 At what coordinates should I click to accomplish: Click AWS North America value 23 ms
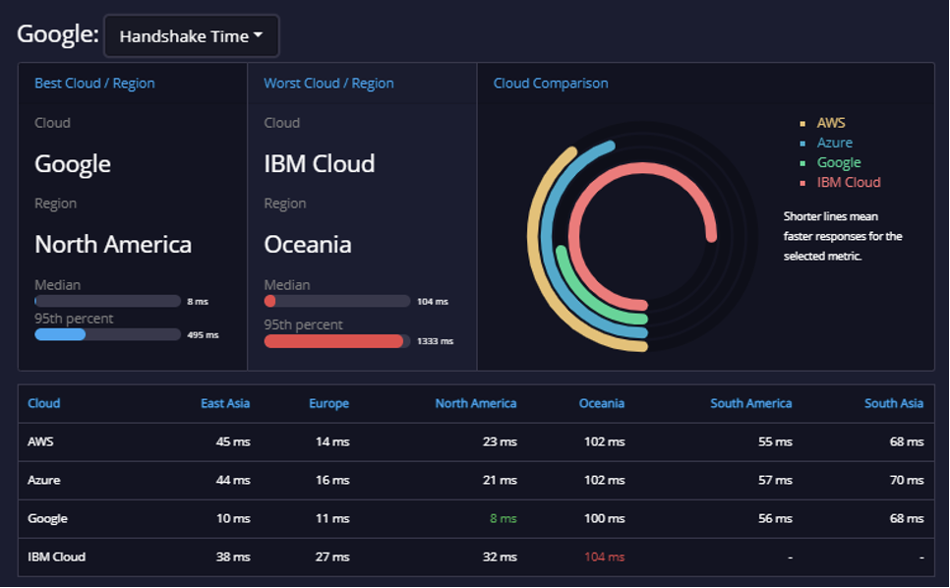tap(500, 442)
